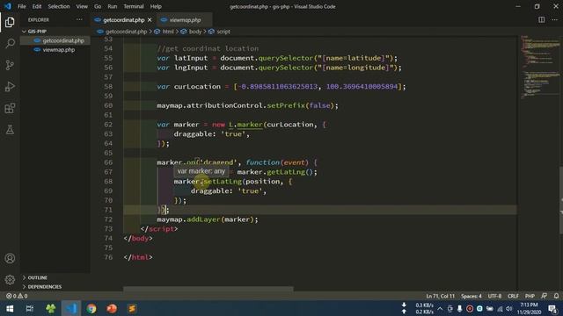The image size is (563, 316).
Task: Click the code minimap overview
Action: pyautogui.click(x=540, y=67)
